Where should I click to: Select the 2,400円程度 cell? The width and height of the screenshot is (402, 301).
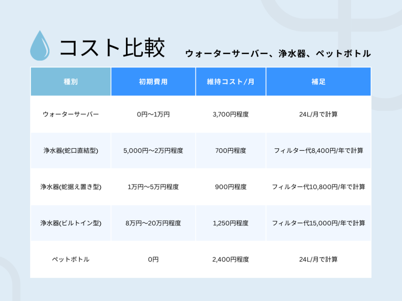tap(231, 259)
